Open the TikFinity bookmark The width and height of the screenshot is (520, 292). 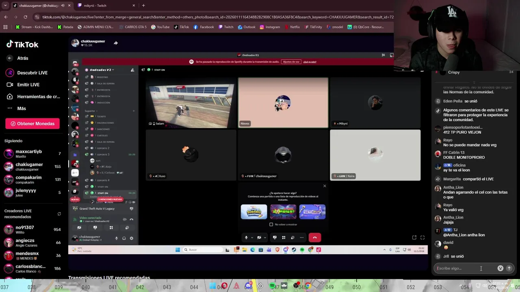pyautogui.click(x=313, y=27)
